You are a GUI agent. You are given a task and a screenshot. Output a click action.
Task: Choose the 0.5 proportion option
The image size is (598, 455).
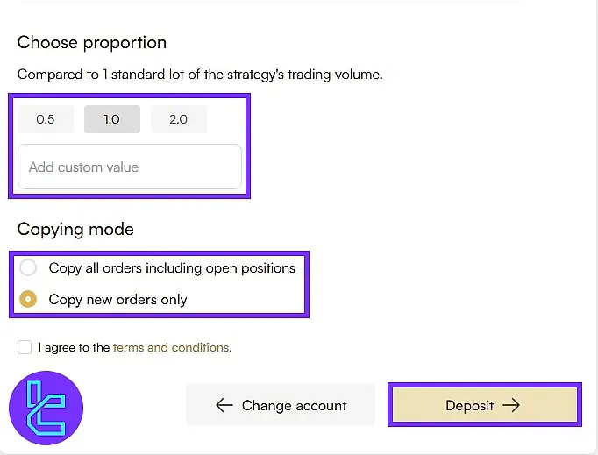(x=46, y=119)
